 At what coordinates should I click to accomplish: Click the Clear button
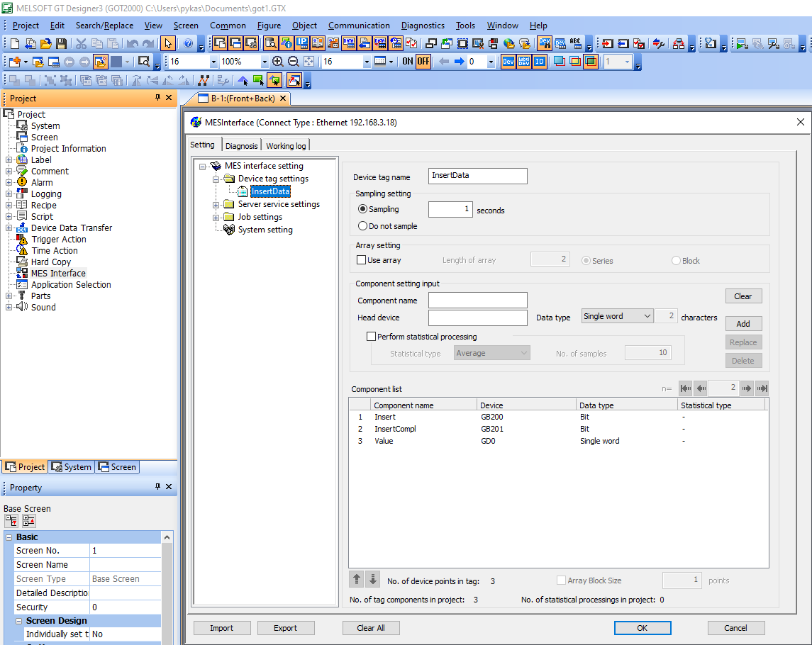click(743, 296)
